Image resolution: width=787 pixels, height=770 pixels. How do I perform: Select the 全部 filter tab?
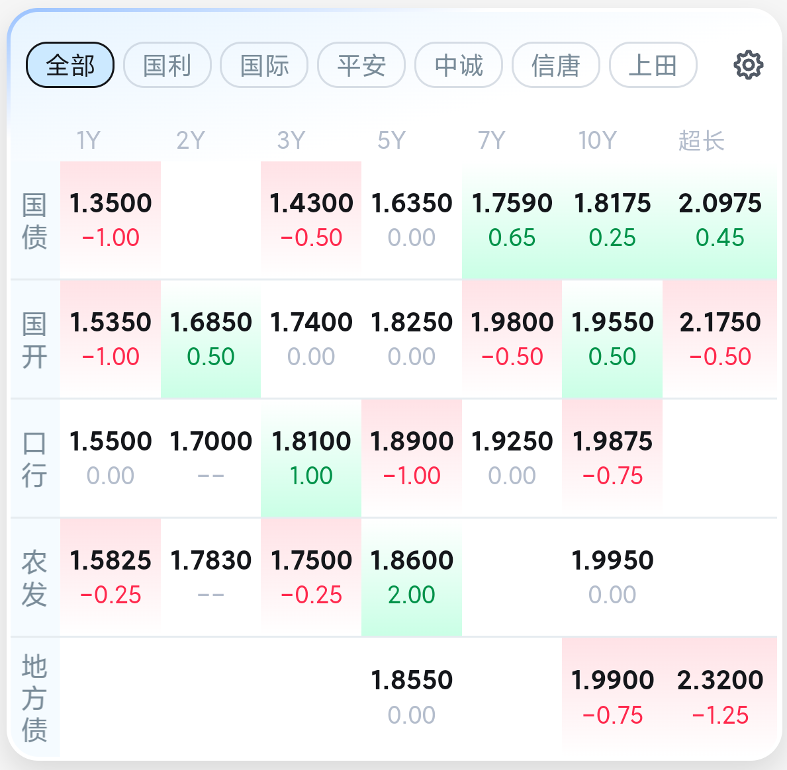point(70,65)
